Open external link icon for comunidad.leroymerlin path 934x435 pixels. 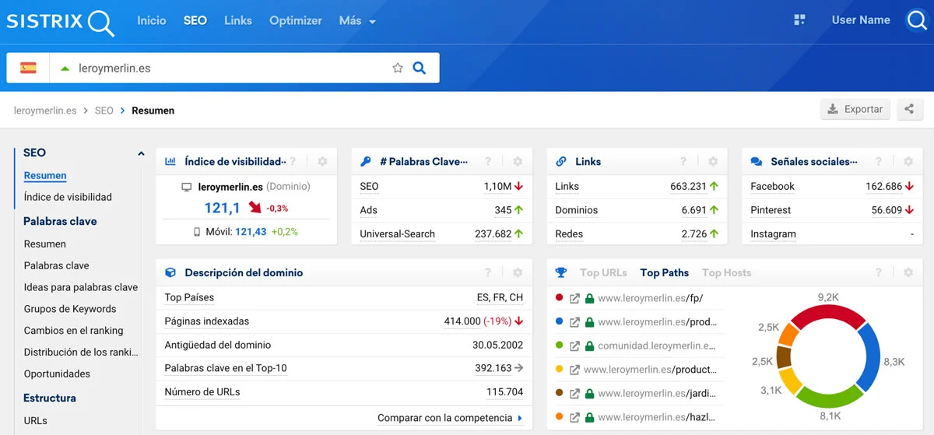[575, 346]
